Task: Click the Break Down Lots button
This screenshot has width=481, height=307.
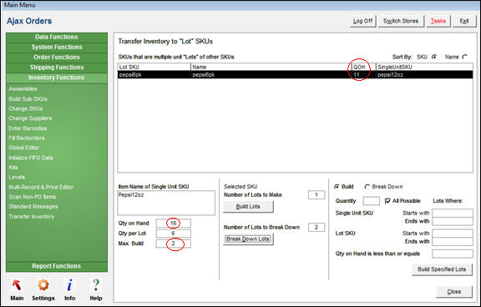Action: click(x=248, y=239)
